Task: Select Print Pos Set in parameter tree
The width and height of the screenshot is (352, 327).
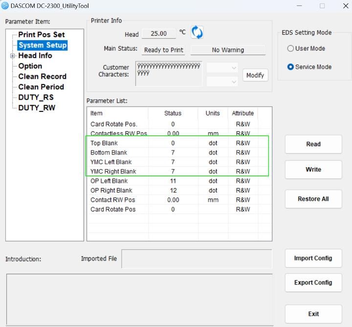Action: pos(42,35)
